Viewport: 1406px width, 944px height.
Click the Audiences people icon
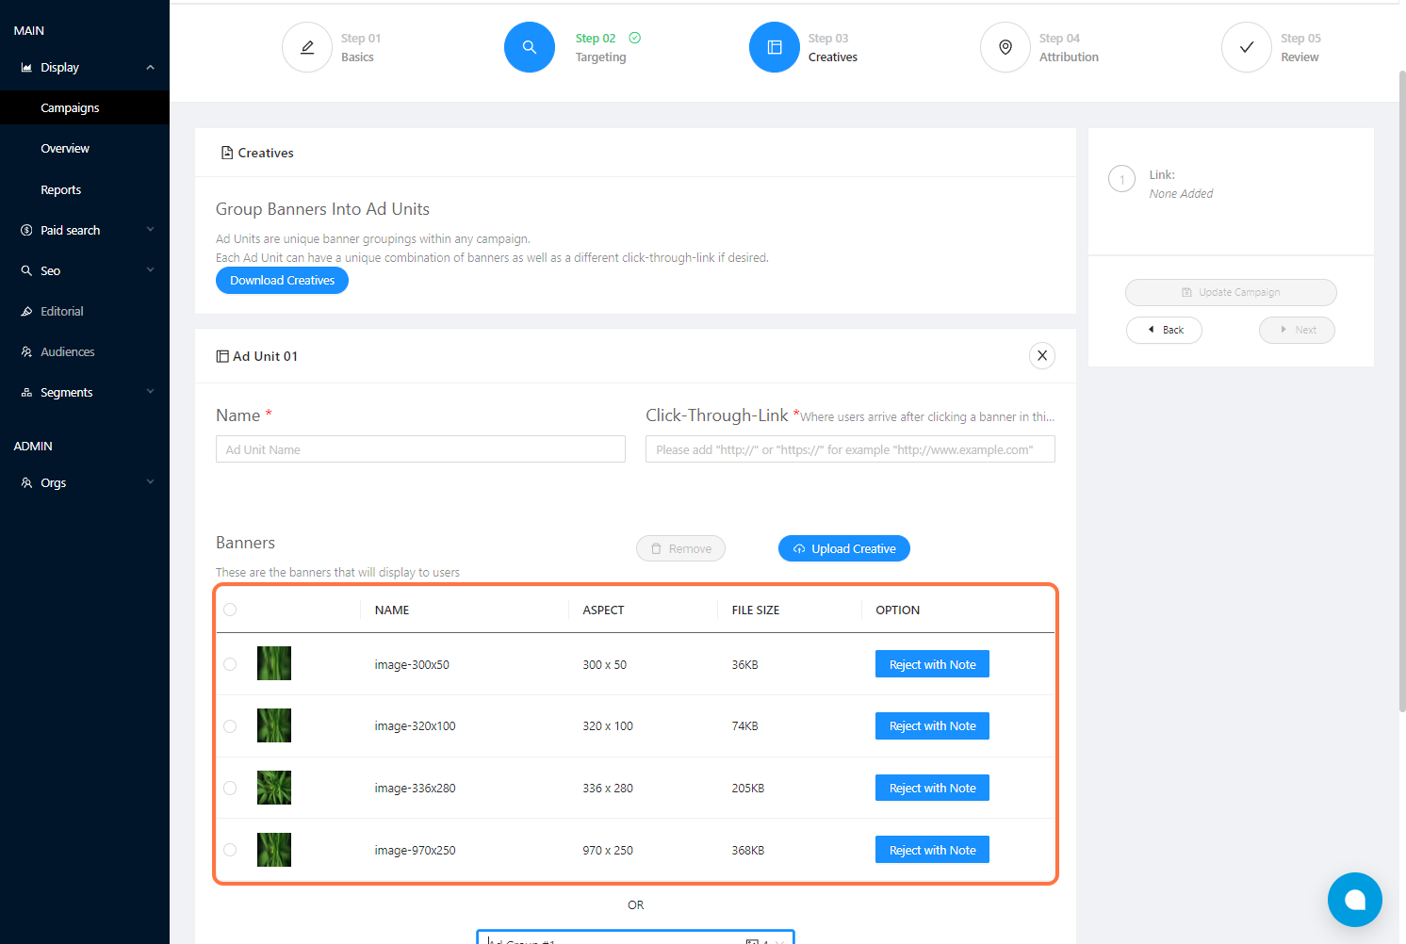26,352
